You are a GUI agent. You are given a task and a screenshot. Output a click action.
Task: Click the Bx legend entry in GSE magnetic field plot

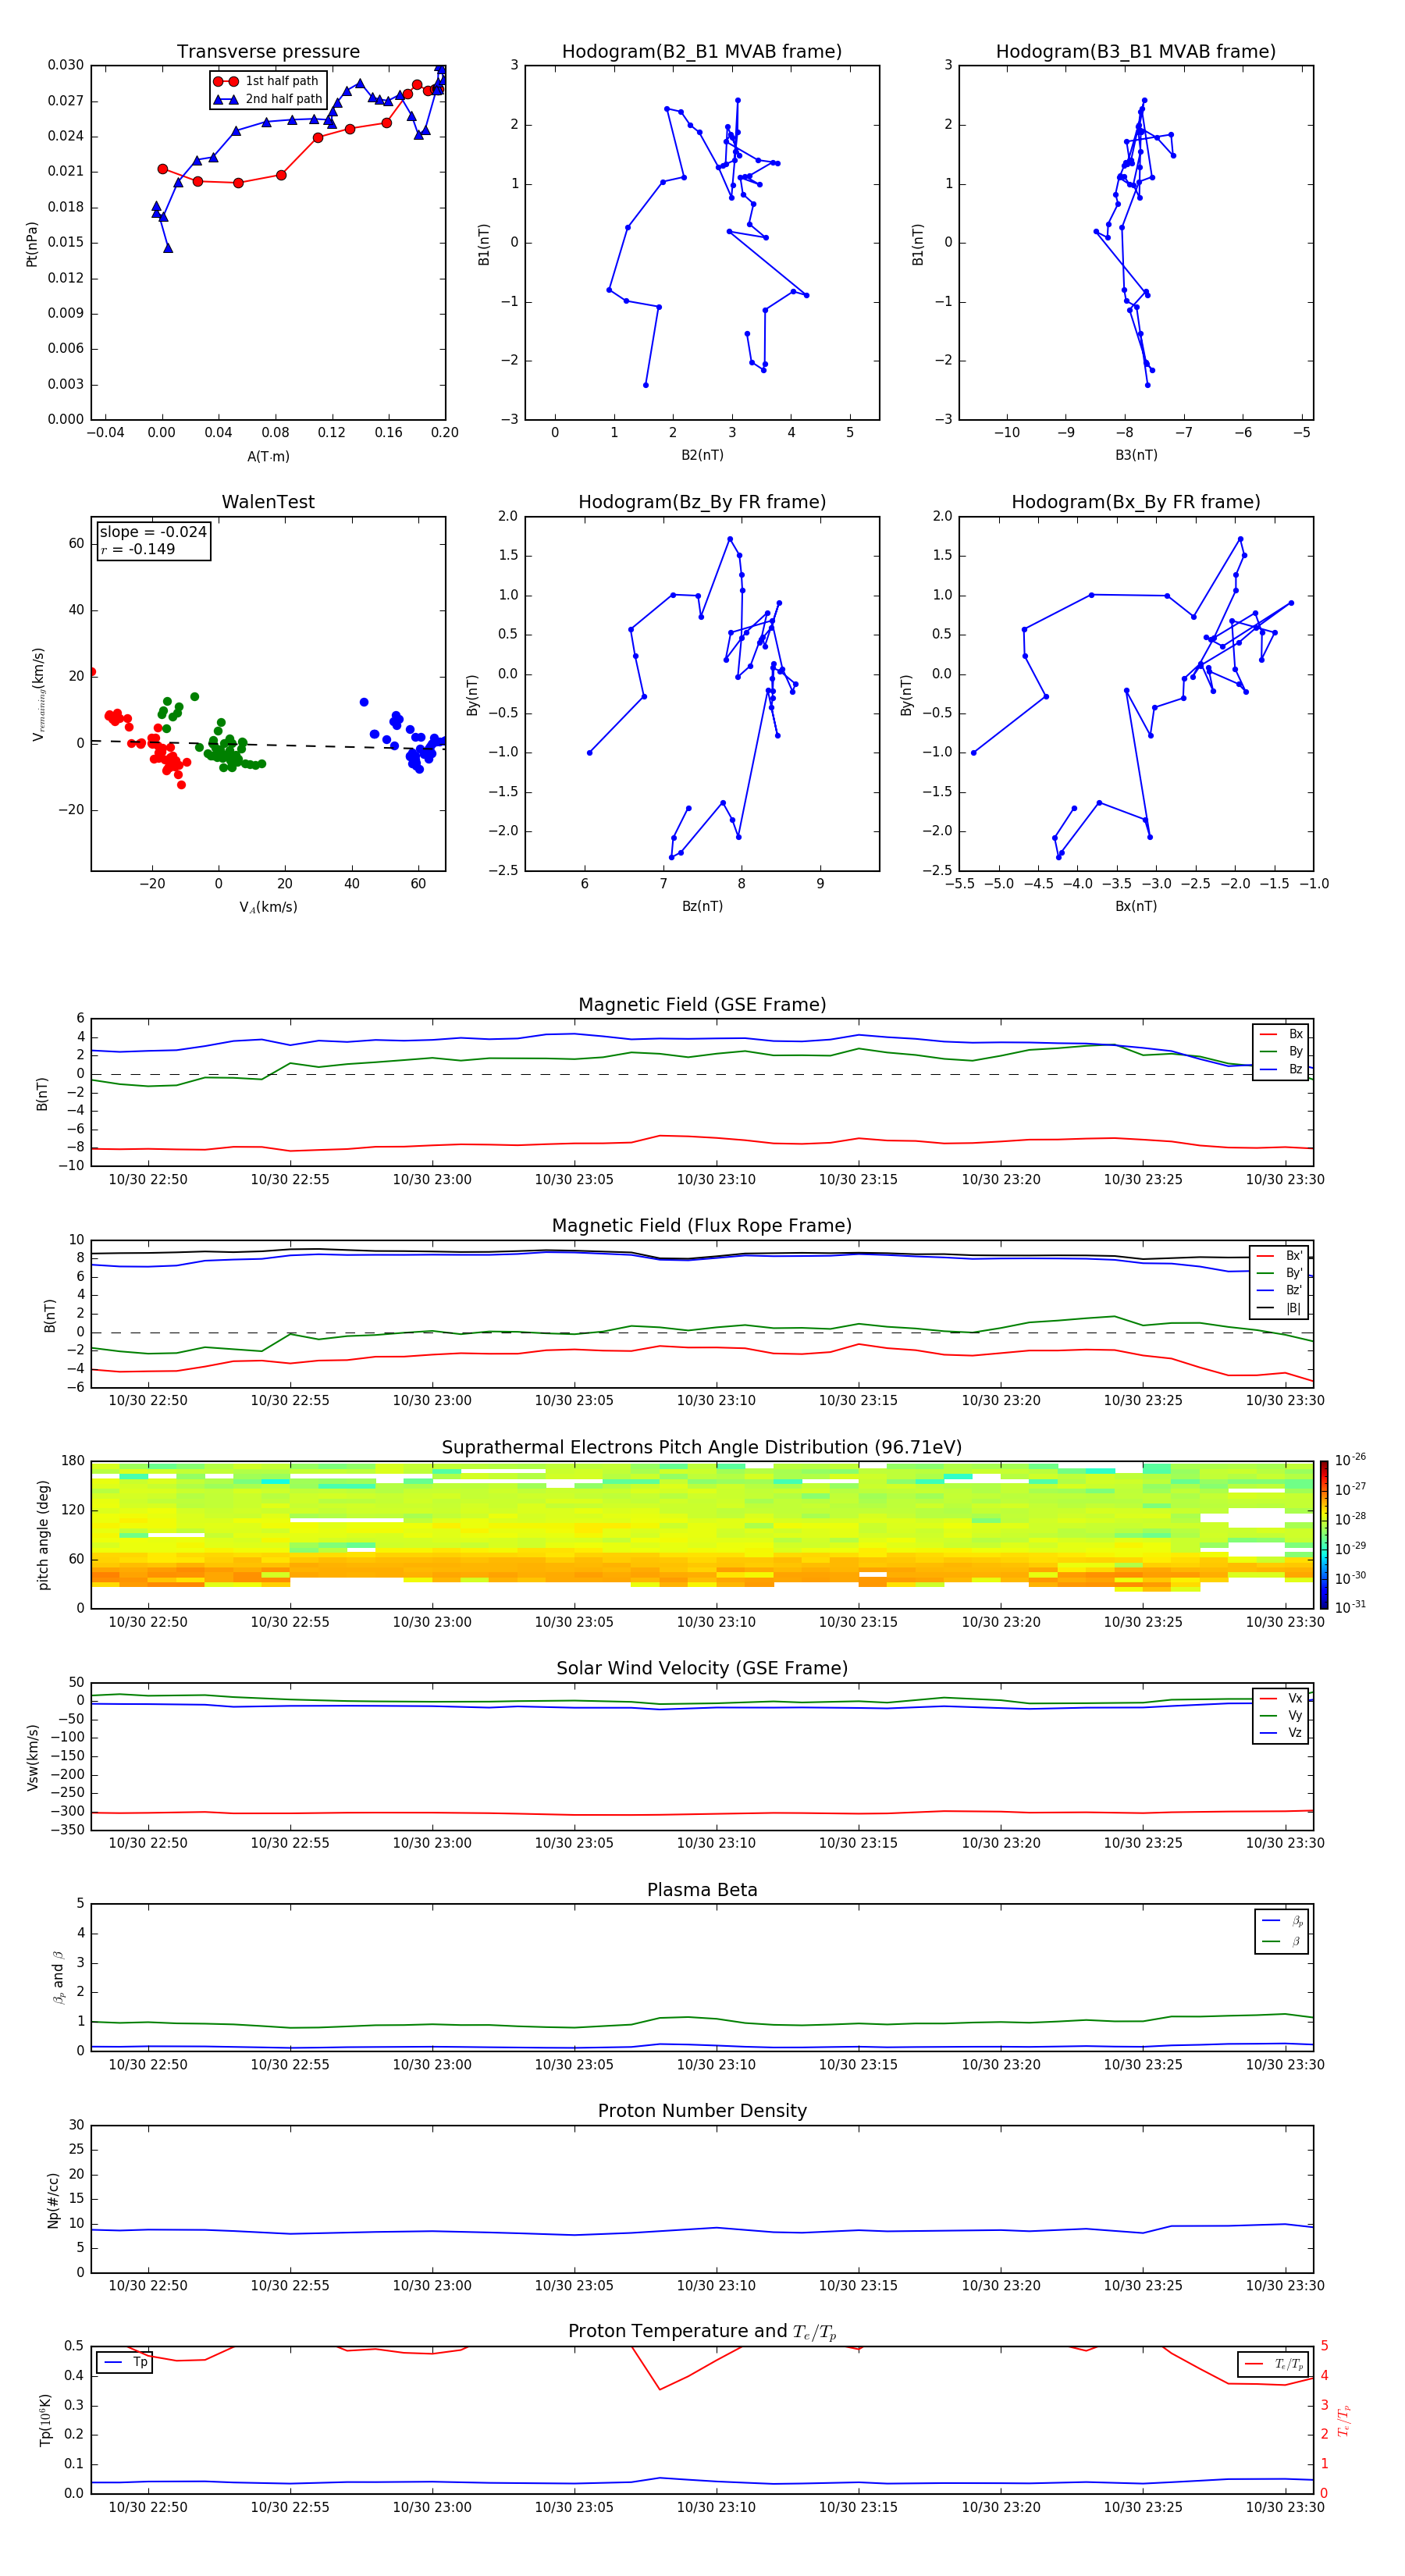click(1281, 1034)
